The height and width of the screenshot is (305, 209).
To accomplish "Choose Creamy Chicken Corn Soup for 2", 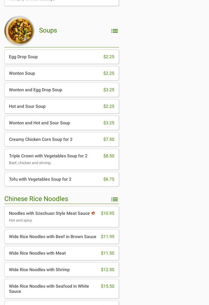I will pyautogui.click(x=62, y=139).
